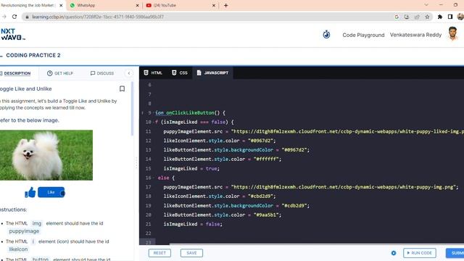Click the NxtWave logo
Viewport: 464px width, 261px height.
[13, 34]
